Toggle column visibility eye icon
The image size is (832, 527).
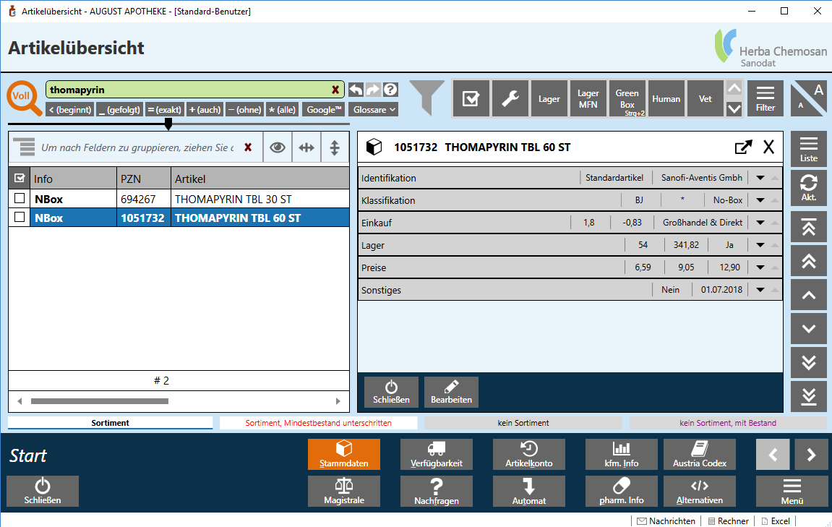point(278,147)
